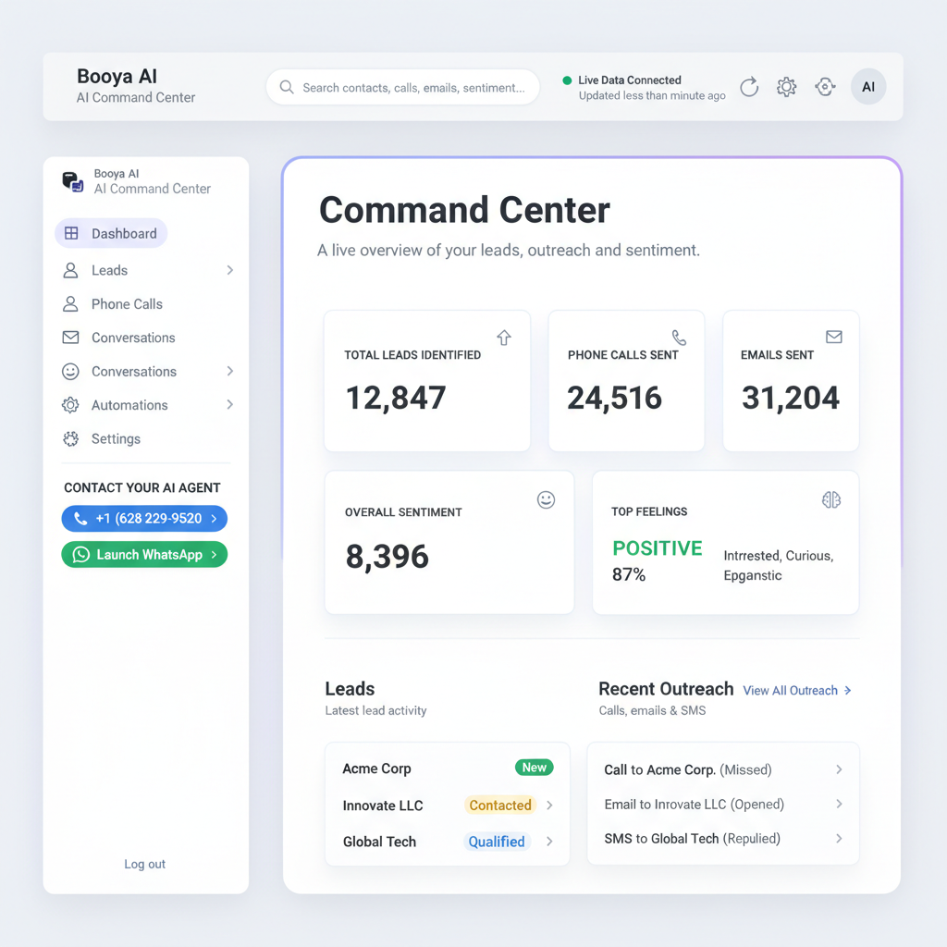The height and width of the screenshot is (947, 947).
Task: Open SMS to Global Tech row chevron
Action: [839, 838]
